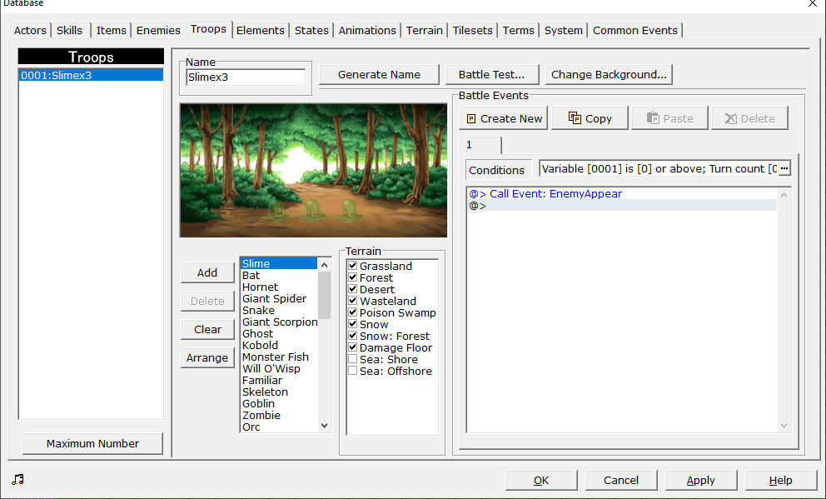This screenshot has width=826, height=499.
Task: Select Giant Spider in enemy list
Action: tap(279, 298)
